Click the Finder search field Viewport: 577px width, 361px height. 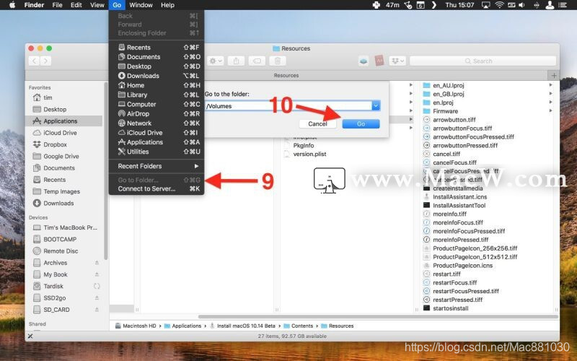483,61
